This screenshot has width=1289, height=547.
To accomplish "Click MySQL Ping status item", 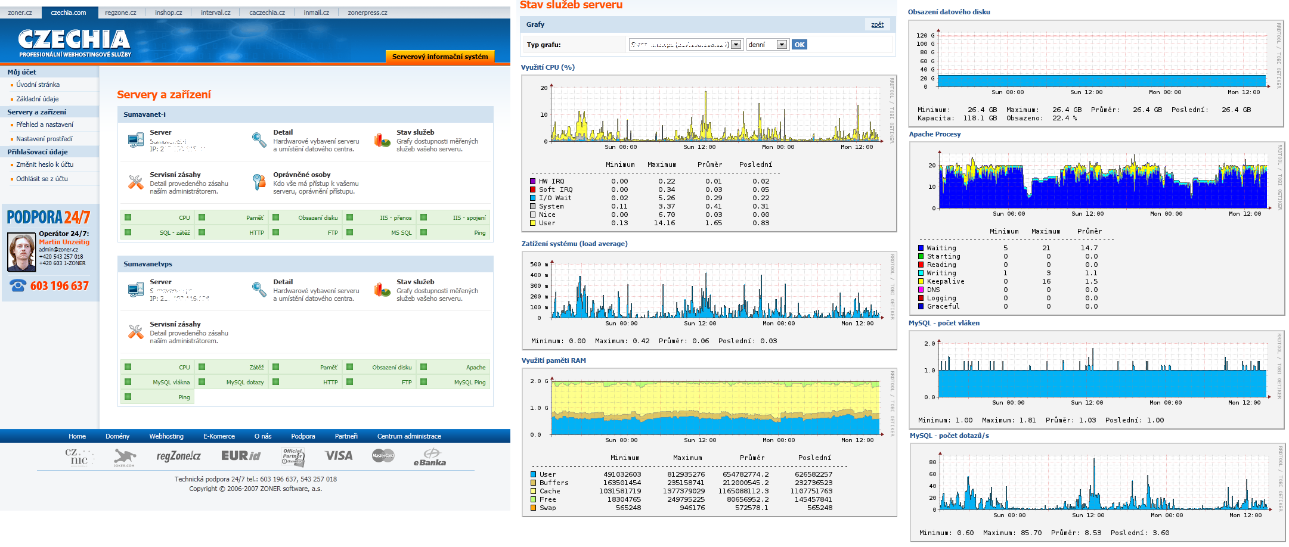I will (453, 382).
